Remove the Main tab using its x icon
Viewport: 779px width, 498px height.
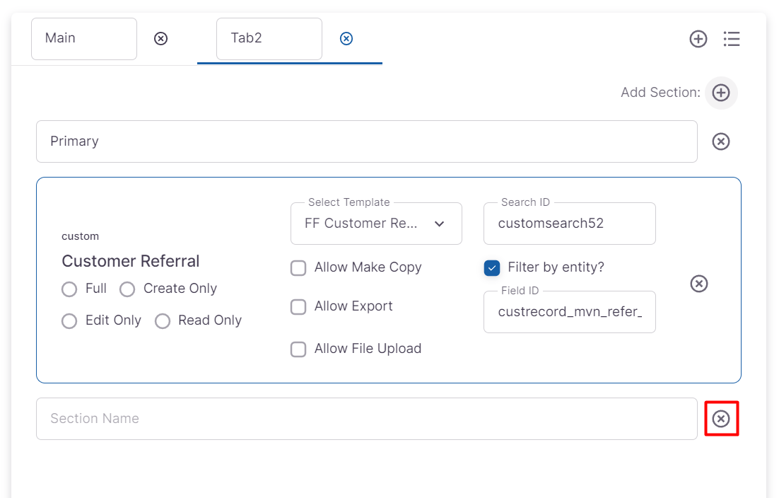pos(161,39)
